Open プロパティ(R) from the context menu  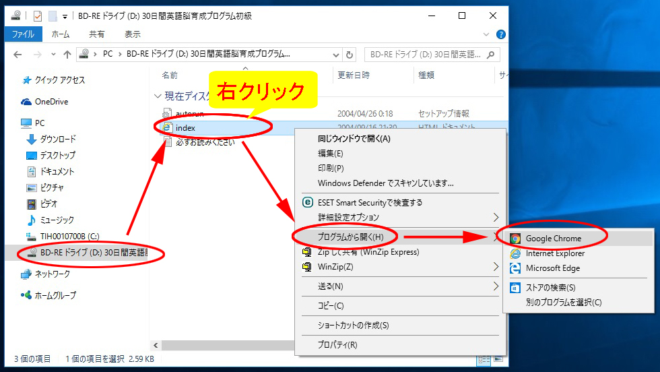400,344
